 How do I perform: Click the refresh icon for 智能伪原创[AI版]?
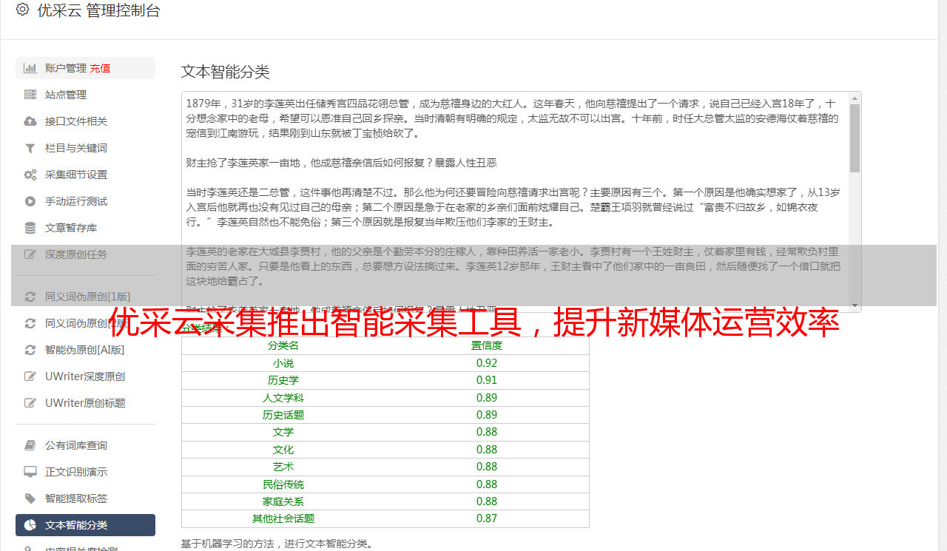tap(30, 350)
